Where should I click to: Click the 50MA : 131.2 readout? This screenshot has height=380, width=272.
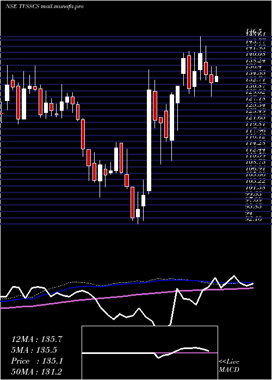[x=37, y=372]
